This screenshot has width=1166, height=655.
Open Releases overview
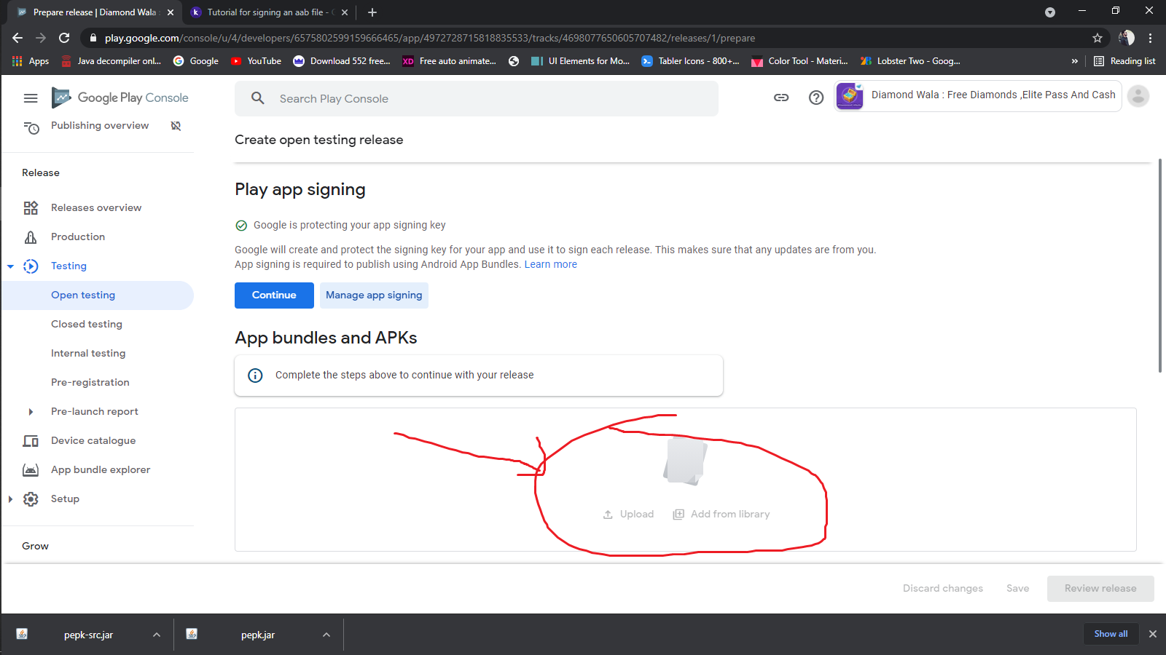click(98, 208)
